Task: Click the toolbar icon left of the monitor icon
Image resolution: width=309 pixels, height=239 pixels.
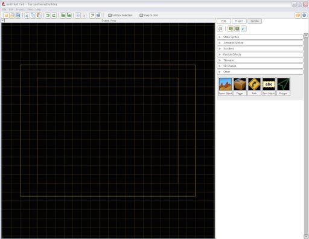Action: pyautogui.click(x=92, y=15)
